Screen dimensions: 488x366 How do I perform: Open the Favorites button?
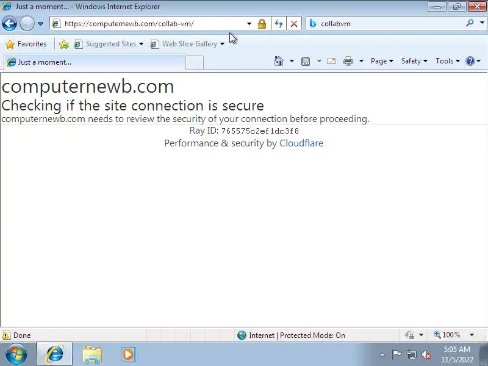click(26, 44)
